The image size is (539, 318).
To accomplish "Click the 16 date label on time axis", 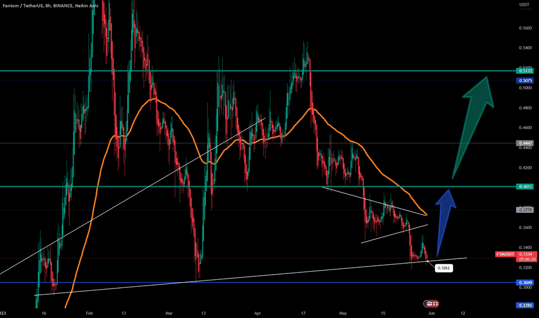I will pyautogui.click(x=43, y=313).
